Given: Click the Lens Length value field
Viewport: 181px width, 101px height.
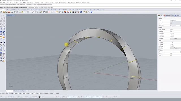Looking at the screenshot, I should [x=175, y=29].
